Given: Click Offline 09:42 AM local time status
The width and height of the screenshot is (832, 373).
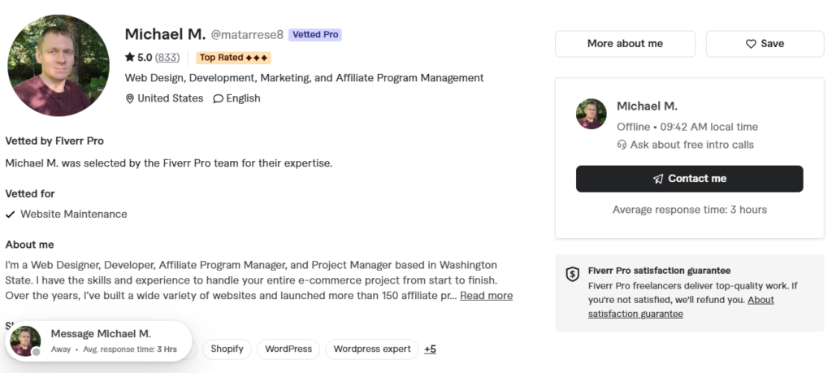Looking at the screenshot, I should tap(687, 127).
